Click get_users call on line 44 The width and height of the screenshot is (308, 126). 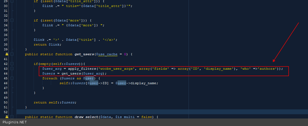tap(72, 73)
